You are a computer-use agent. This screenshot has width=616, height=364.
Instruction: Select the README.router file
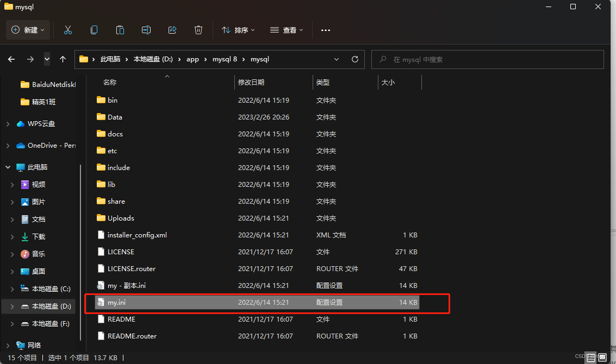pyautogui.click(x=132, y=336)
